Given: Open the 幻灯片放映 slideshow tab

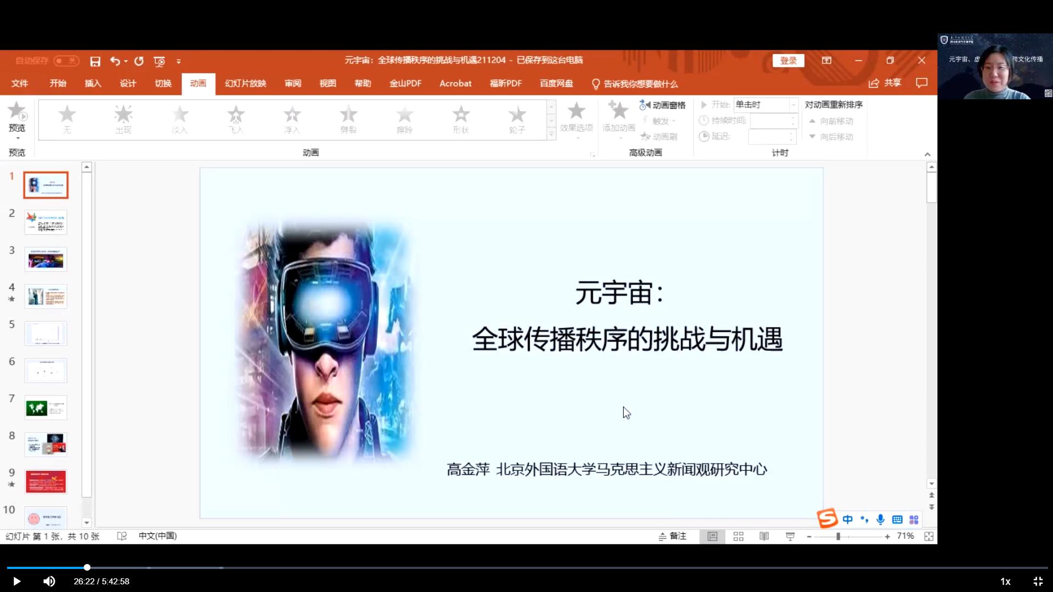Looking at the screenshot, I should tap(245, 83).
